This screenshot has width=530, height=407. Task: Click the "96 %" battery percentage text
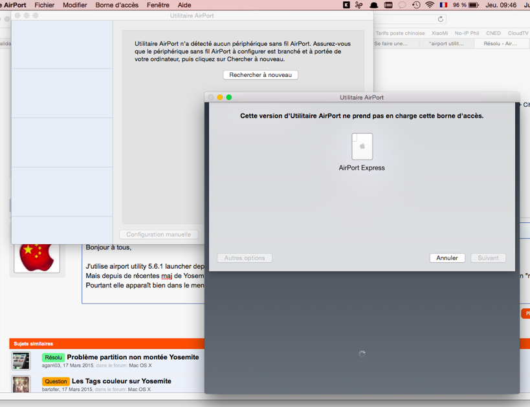459,5
